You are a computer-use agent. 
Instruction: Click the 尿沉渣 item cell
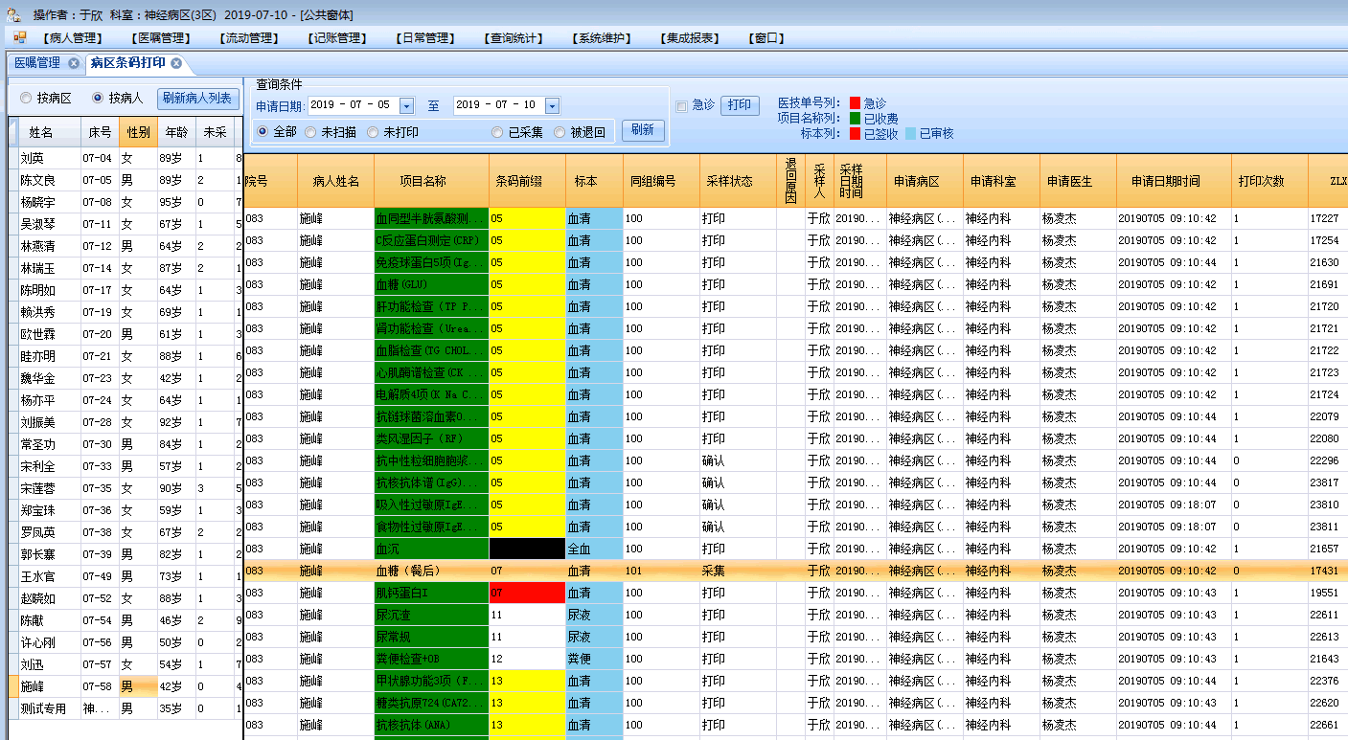431,615
